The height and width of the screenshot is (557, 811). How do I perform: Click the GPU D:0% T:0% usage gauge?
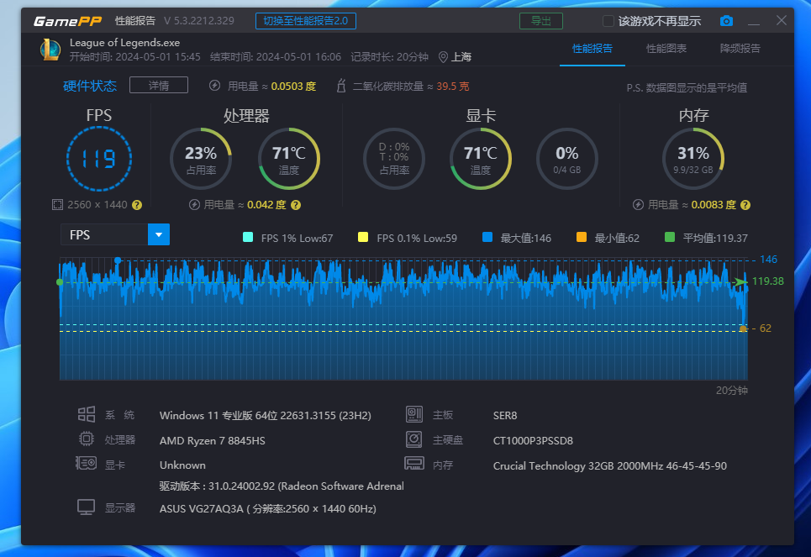pos(394,159)
